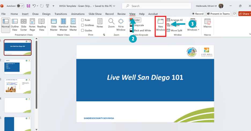Switch to Slide Sorter view
The width and height of the screenshot is (251, 131).
coord(24,25)
